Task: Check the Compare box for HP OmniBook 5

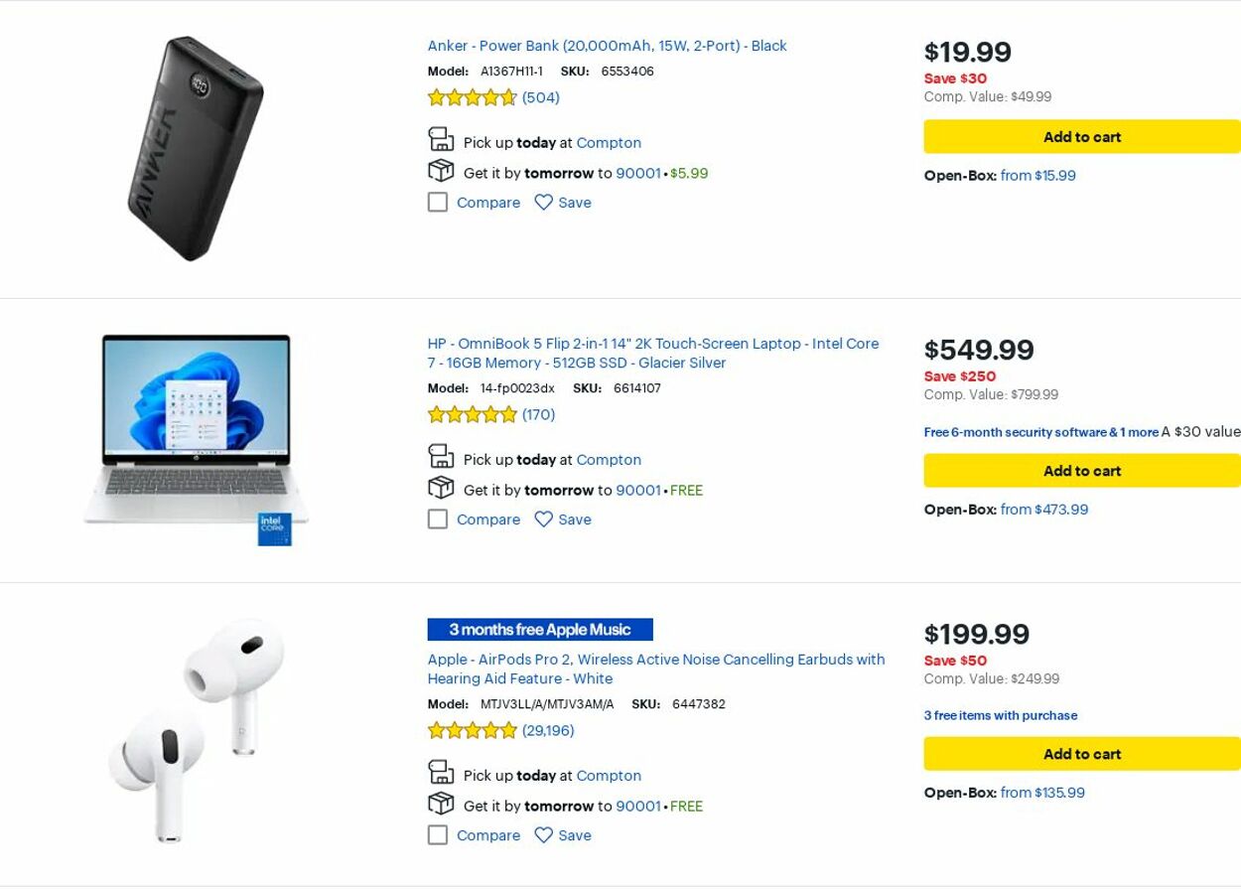Action: click(x=438, y=519)
